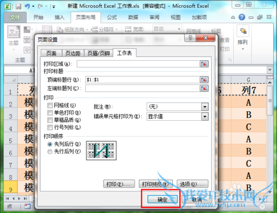Open theme colors icon in ribbon
This screenshot has height=213, width=277.
click(x=27, y=29)
